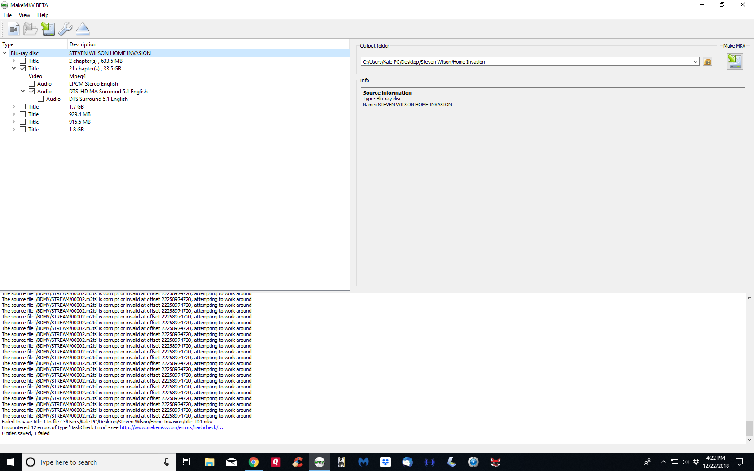Open Malwarebytes from the taskbar
Screen dimensions: 754x471
364,462
